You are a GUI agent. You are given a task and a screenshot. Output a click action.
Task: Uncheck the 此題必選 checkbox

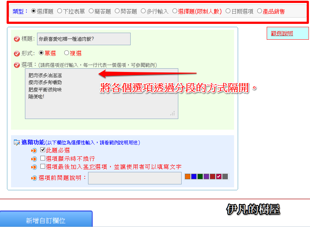tap(43, 150)
